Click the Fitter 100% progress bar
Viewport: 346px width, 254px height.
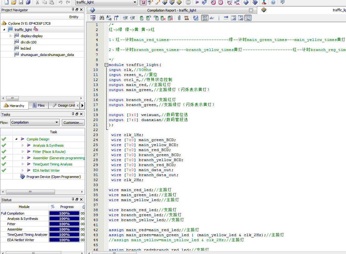tap(64, 224)
